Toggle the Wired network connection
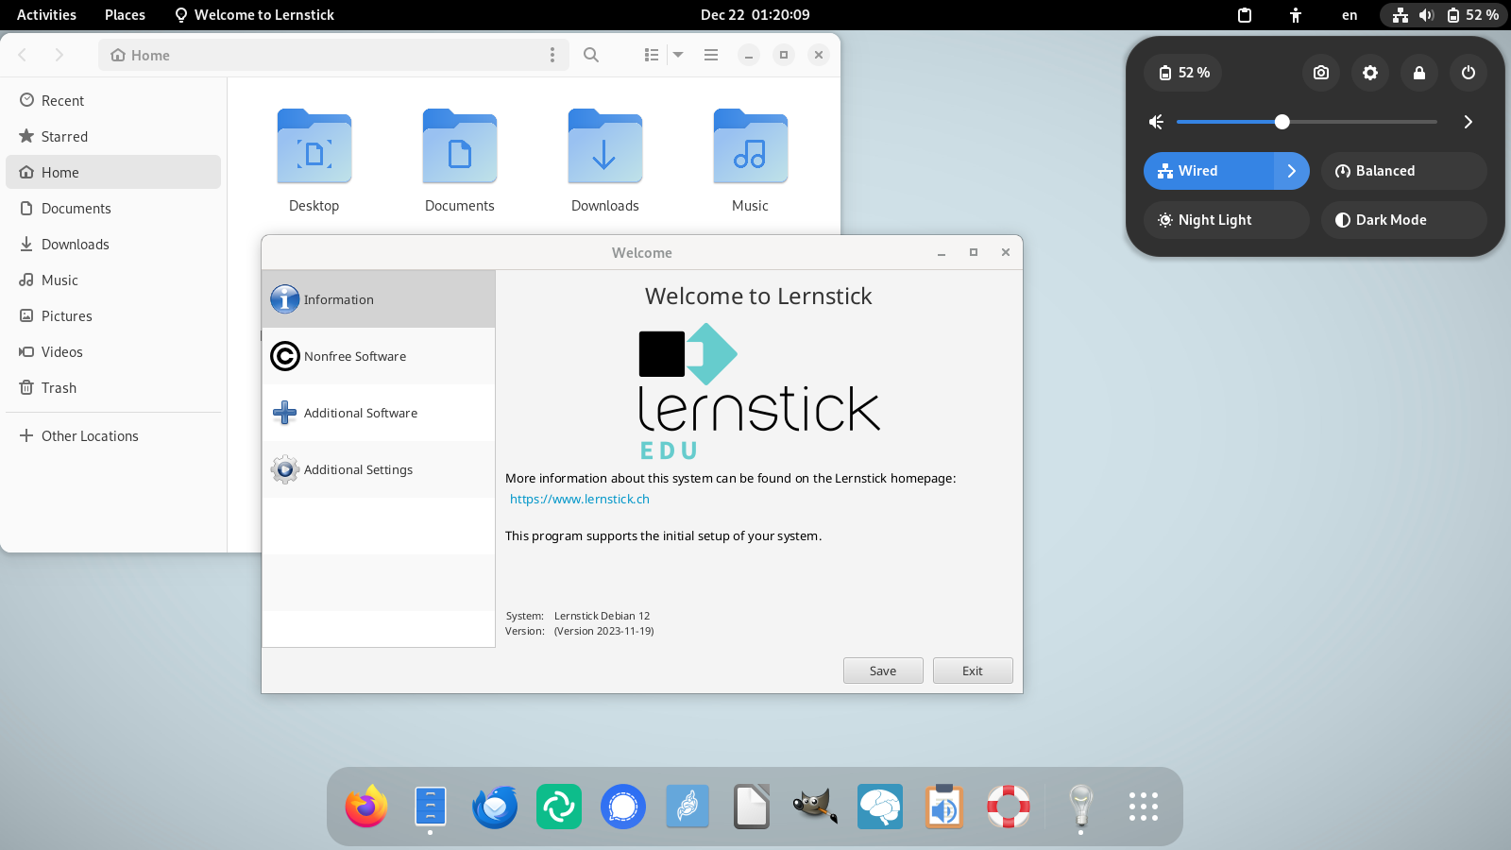 click(x=1209, y=171)
